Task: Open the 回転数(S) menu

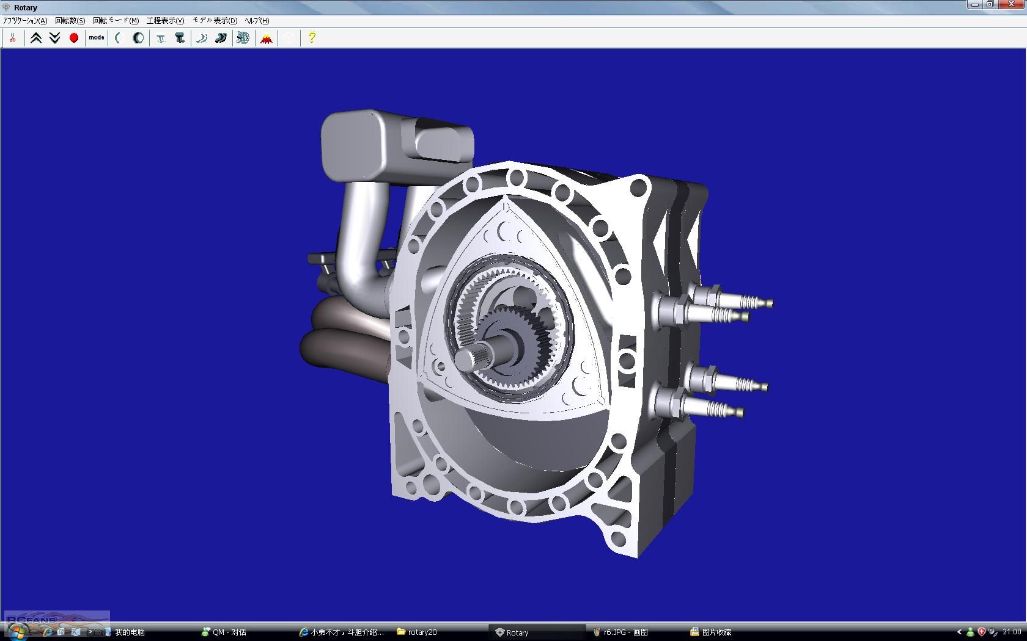Action: click(70, 21)
